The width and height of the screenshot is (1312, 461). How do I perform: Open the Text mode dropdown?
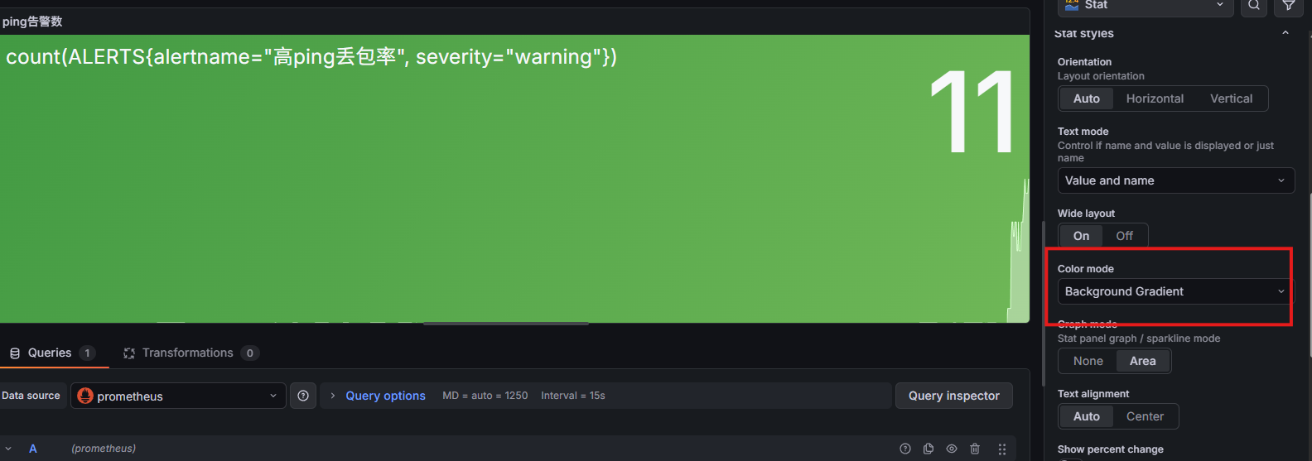(x=1175, y=180)
